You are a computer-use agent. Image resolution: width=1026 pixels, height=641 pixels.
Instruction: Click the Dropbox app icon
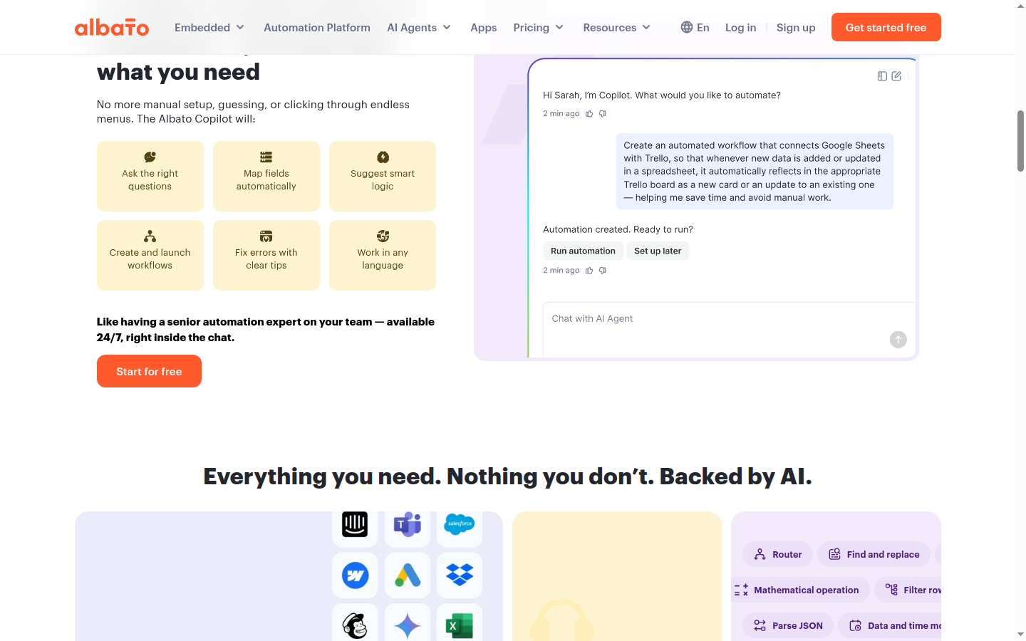[460, 575]
